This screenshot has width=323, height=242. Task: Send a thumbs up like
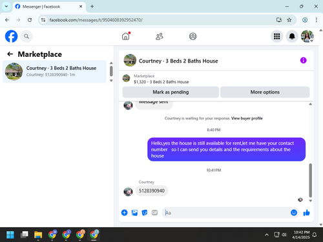[306, 213]
